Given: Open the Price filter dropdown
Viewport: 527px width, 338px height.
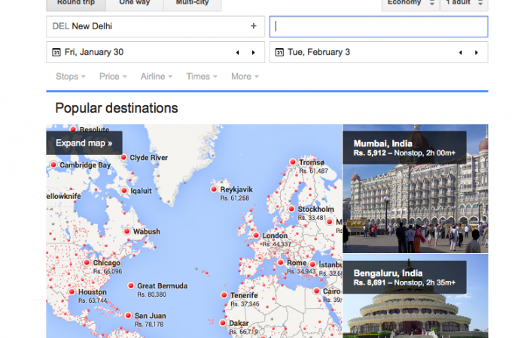Looking at the screenshot, I should tap(113, 77).
